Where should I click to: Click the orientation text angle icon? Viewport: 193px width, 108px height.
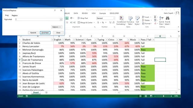click(x=71, y=18)
